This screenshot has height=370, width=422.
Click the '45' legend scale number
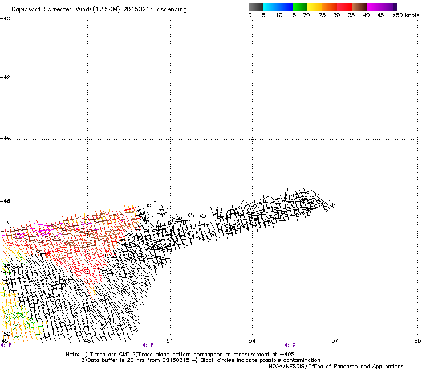click(380, 15)
